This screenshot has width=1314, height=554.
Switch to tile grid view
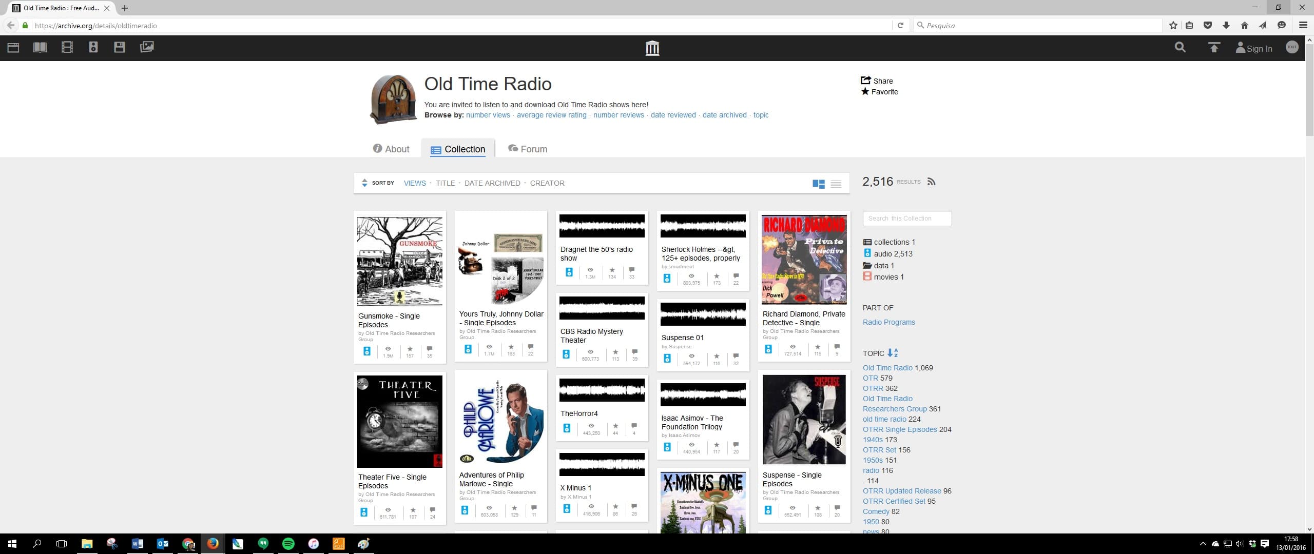point(819,184)
